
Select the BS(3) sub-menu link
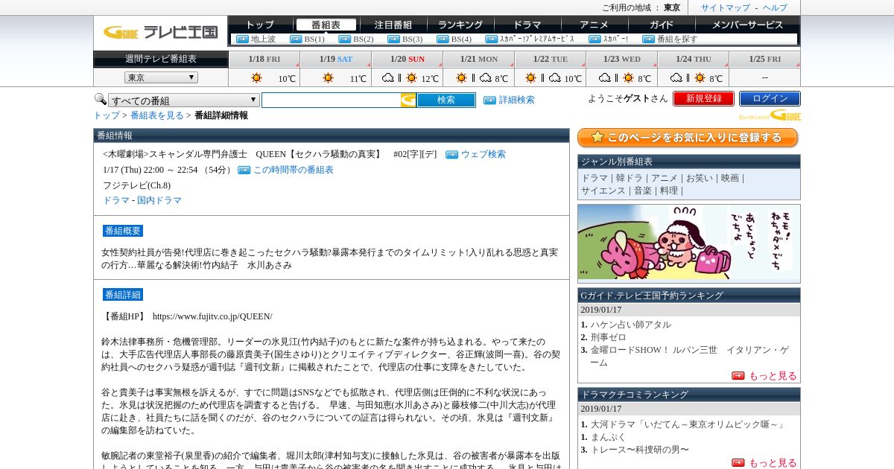click(x=412, y=39)
